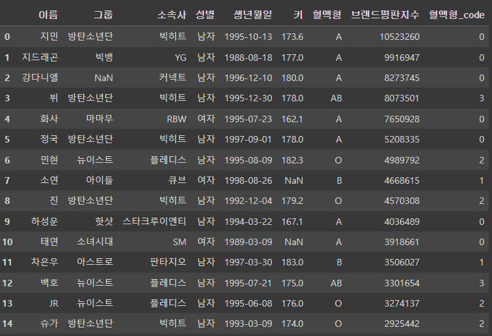Select the name cell JR
Image resolution: width=492 pixels, height=336 pixels.
click(x=54, y=303)
